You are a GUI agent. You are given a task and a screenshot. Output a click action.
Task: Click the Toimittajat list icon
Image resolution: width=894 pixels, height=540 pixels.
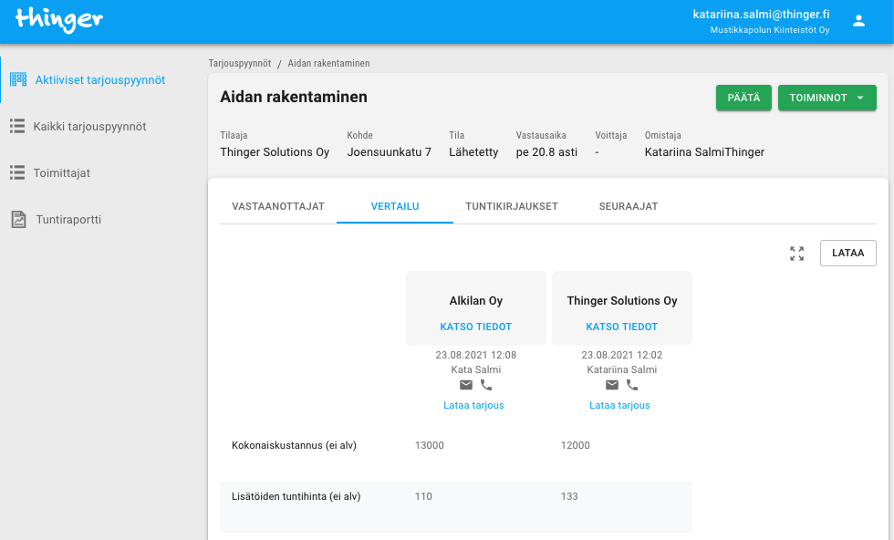click(17, 172)
